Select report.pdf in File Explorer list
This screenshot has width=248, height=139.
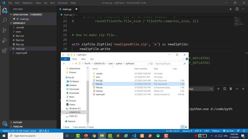pos(100,94)
